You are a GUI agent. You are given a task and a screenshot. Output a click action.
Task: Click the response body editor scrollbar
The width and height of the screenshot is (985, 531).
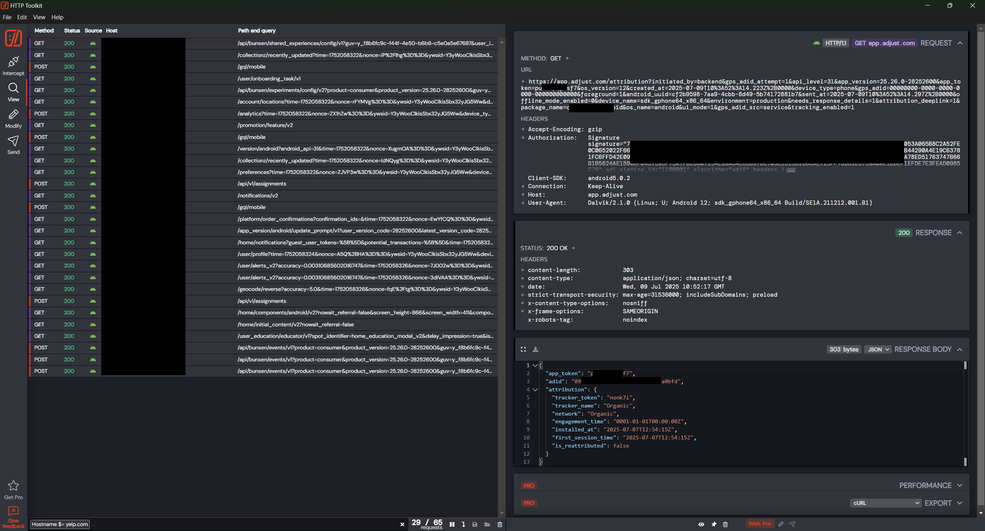pyautogui.click(x=965, y=414)
